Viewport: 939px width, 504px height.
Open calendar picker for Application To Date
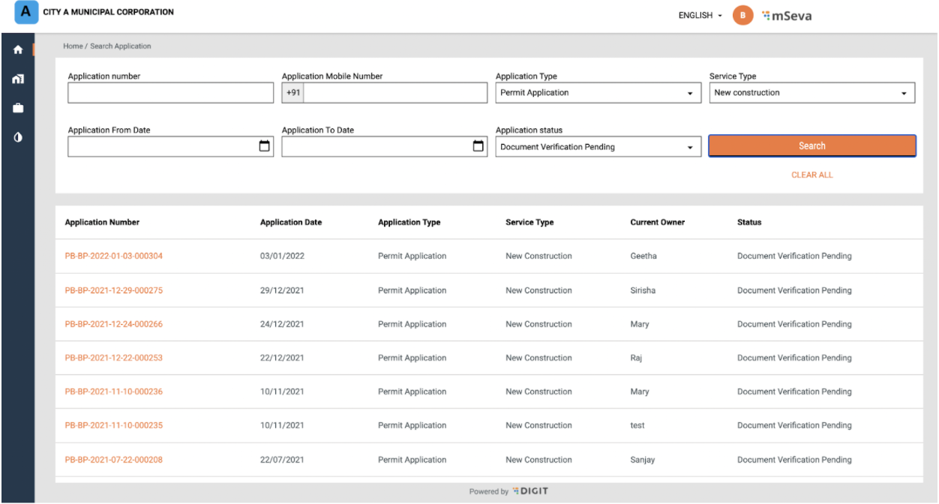pyautogui.click(x=478, y=146)
